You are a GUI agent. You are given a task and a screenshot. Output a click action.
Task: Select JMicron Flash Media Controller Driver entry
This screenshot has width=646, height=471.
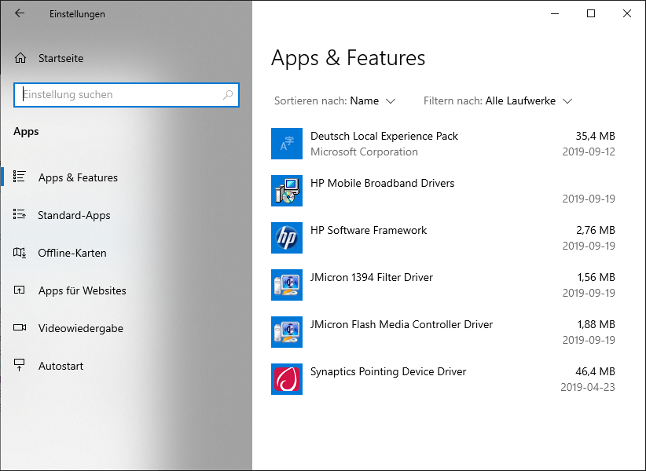(x=443, y=332)
